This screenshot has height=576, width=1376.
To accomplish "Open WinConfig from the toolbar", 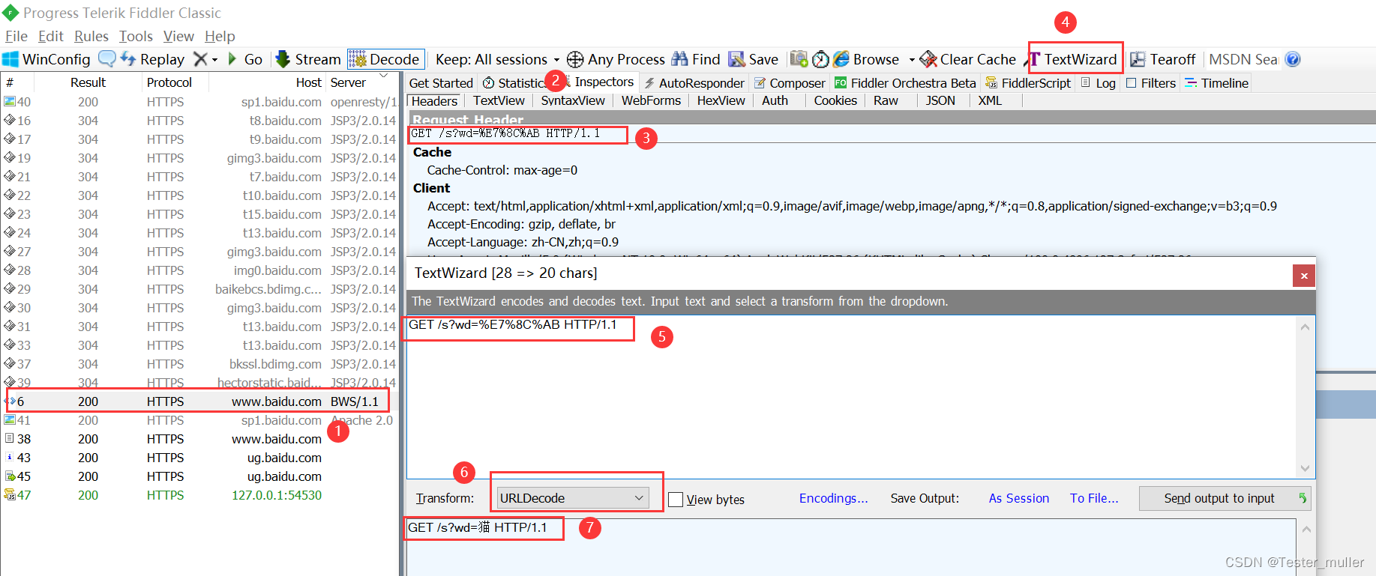I will 46,59.
